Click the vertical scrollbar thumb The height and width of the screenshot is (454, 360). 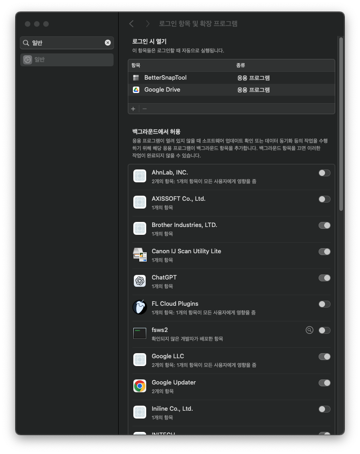341,124
